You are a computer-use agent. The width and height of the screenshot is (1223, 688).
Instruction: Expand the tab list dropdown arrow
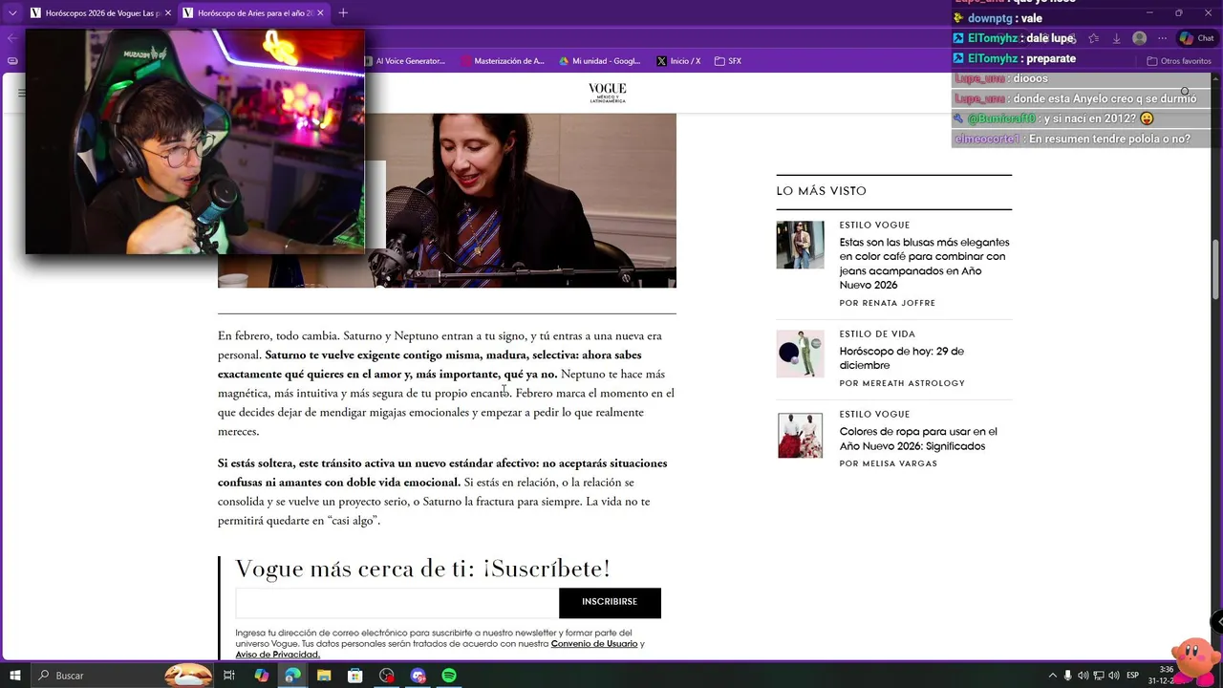tap(12, 13)
